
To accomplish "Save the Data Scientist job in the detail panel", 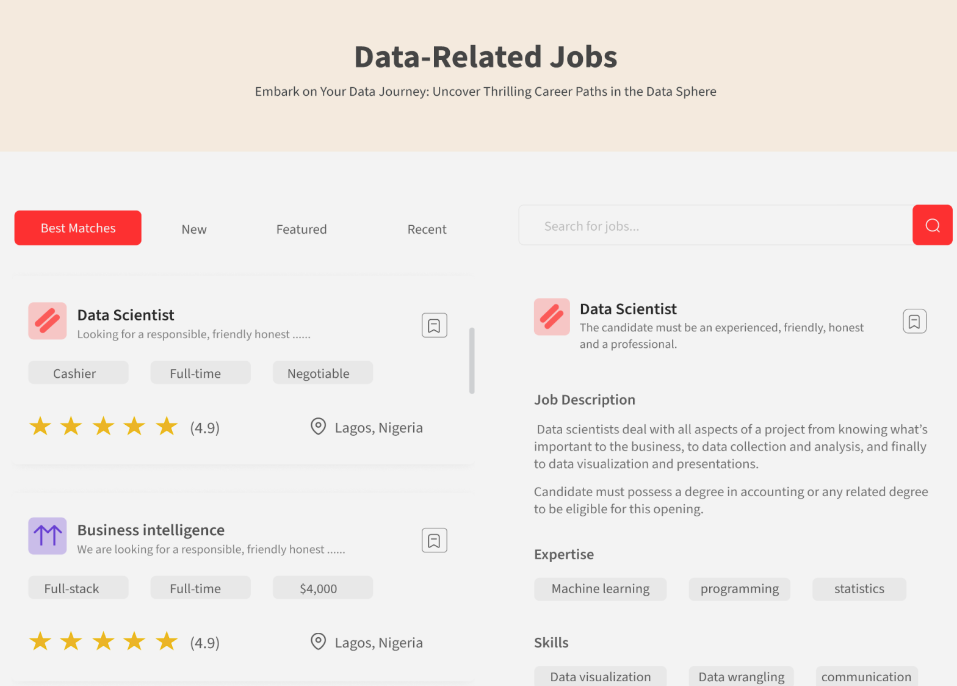I will pyautogui.click(x=914, y=320).
